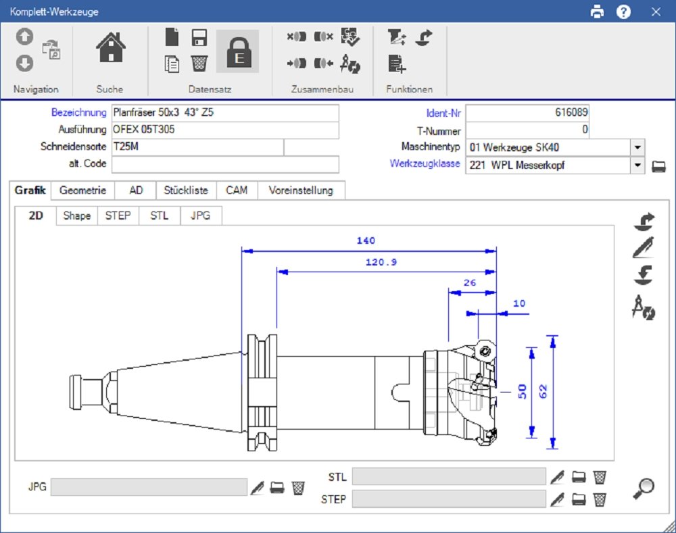
Task: Click the magnifying glass zoom icon
Action: tap(643, 488)
